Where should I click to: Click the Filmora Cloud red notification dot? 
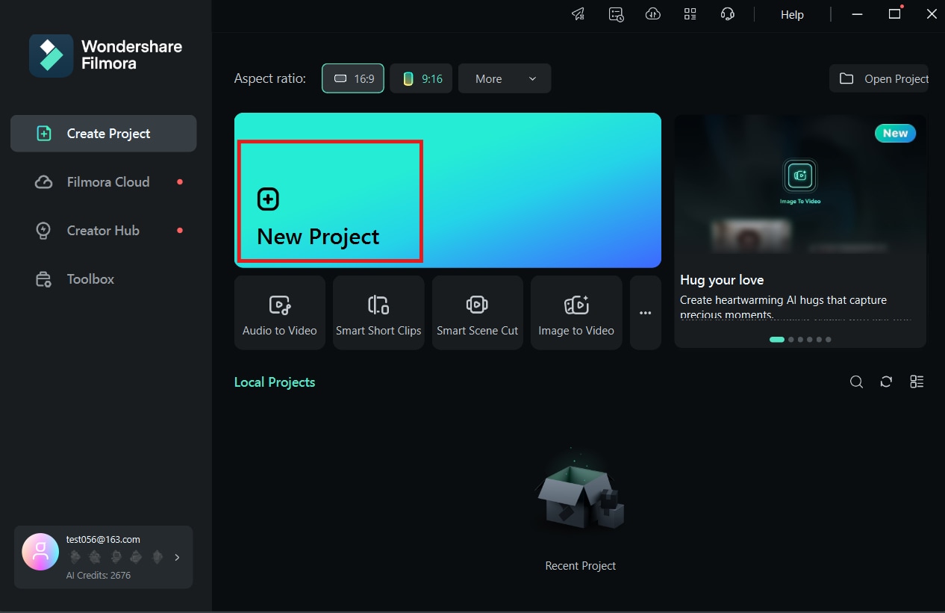click(180, 182)
